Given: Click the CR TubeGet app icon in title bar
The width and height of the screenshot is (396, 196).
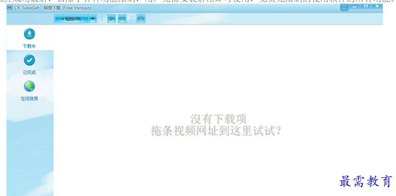Looking at the screenshot, I should tap(10, 8).
